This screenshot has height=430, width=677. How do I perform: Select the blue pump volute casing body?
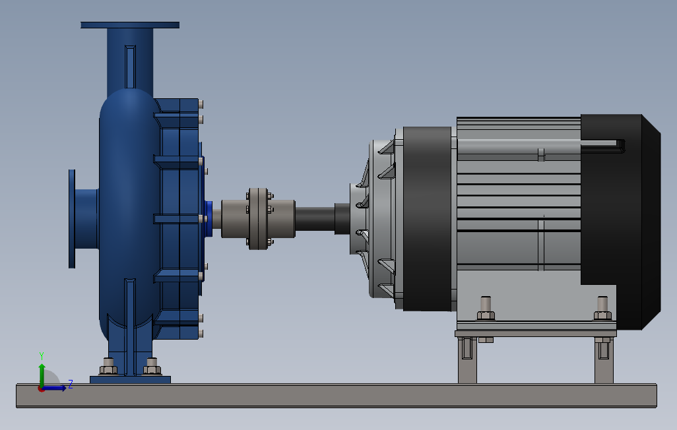(x=129, y=216)
